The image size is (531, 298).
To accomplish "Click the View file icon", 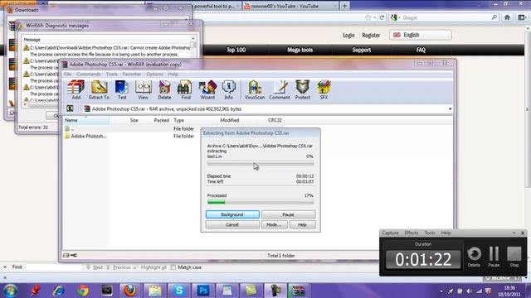I will 143,90.
